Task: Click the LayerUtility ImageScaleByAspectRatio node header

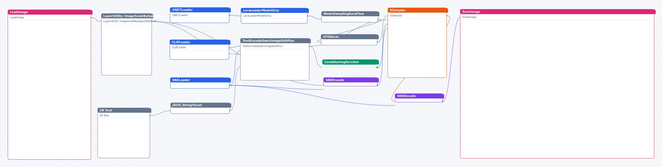Action: pyautogui.click(x=127, y=16)
